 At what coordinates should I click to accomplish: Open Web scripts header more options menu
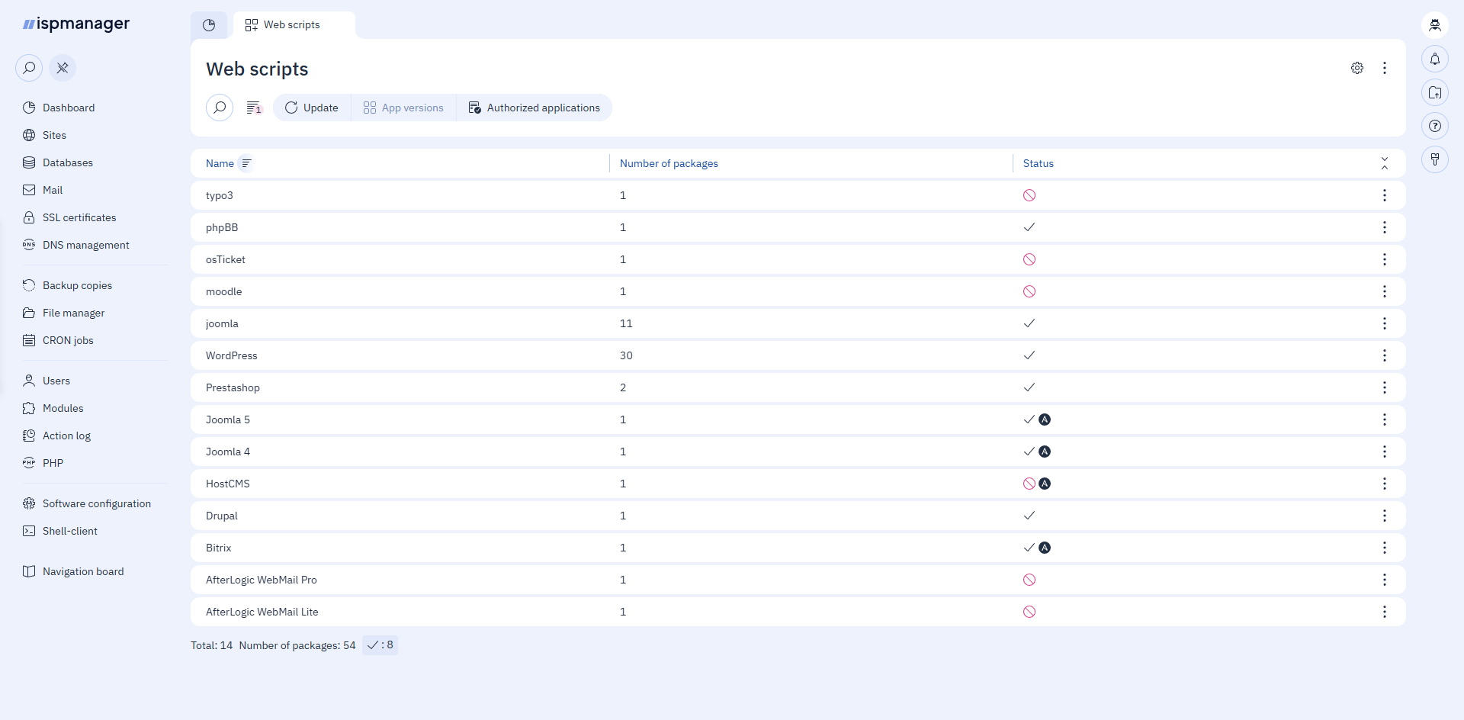coord(1385,68)
